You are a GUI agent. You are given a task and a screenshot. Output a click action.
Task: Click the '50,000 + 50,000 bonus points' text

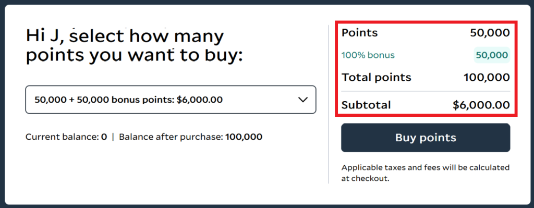pyautogui.click(x=104, y=100)
